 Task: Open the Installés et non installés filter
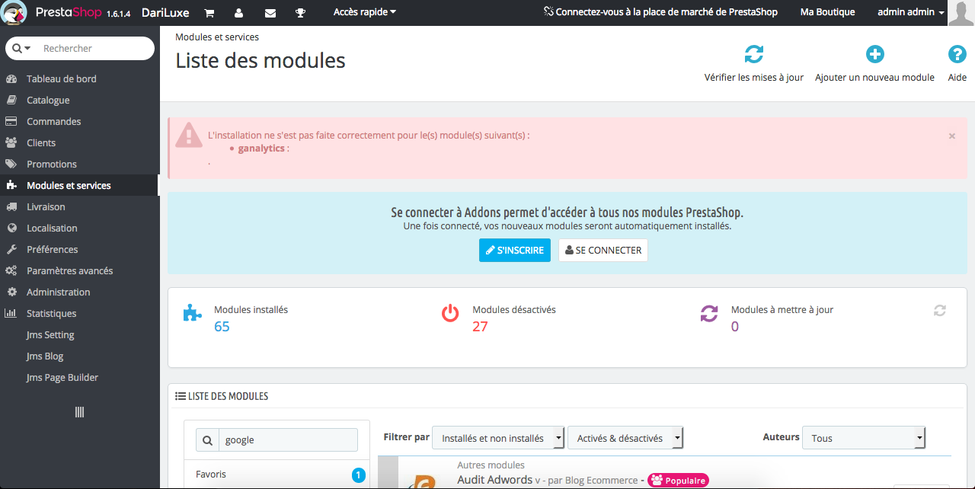[498, 438]
